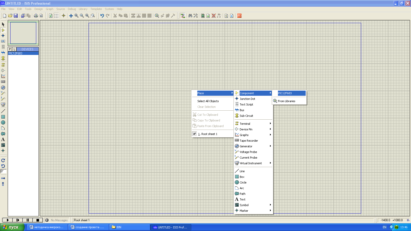Switch to the BIN folder taskbar button
This screenshot has width=411, height=231.
pos(130,227)
